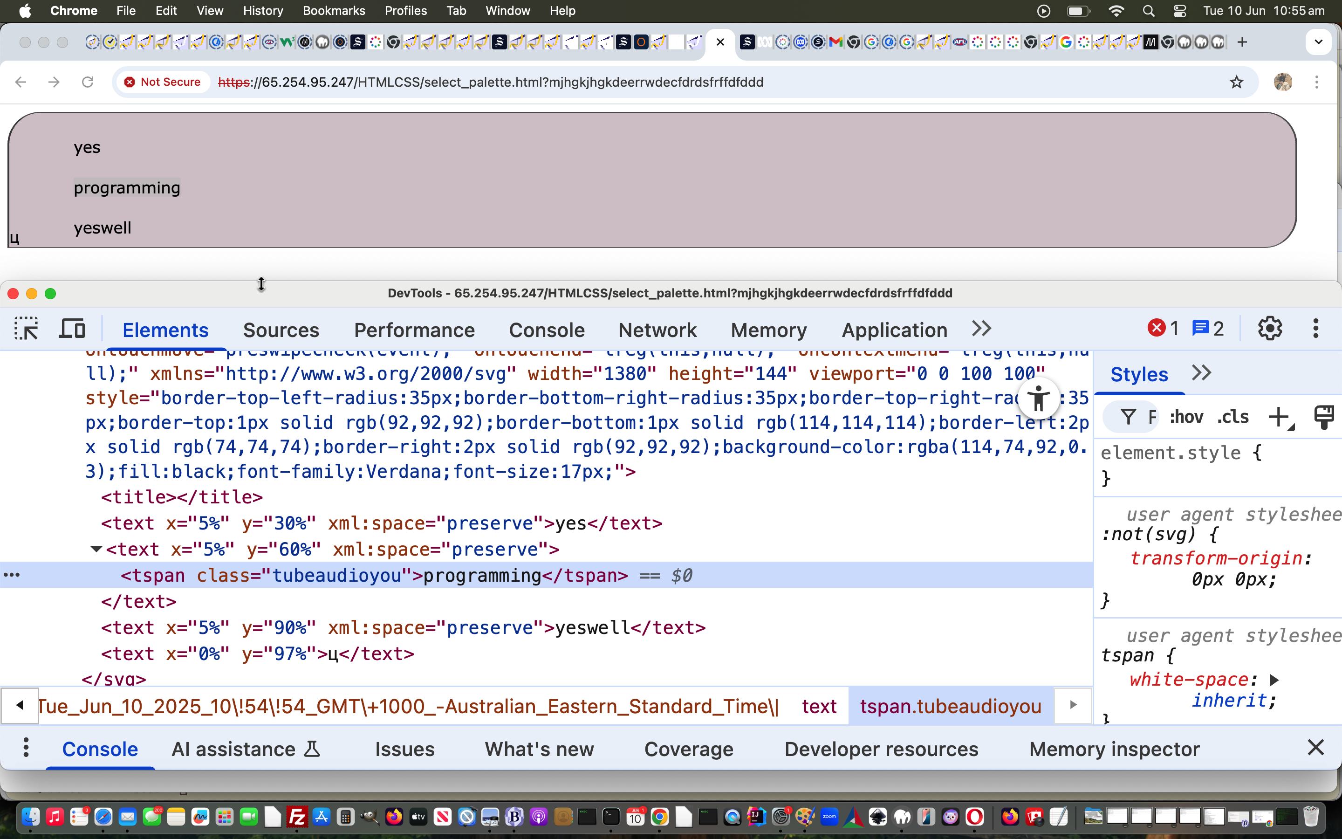Bookmark this page with the star icon

pos(1236,82)
